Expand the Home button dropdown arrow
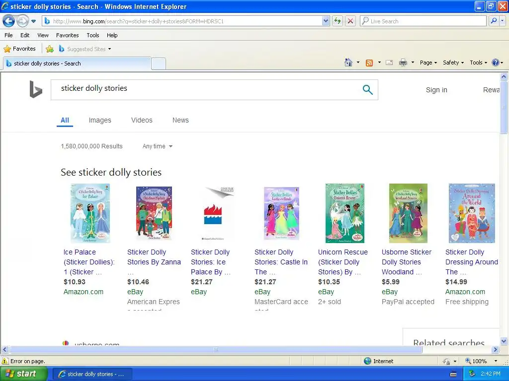 click(x=358, y=63)
